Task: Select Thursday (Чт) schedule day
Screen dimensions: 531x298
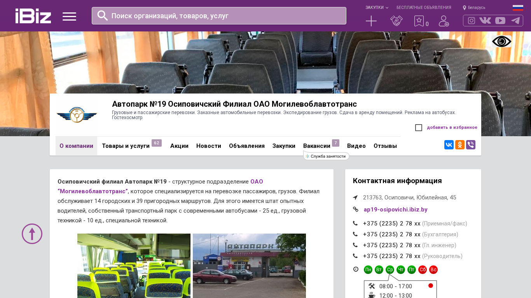Action: click(x=401, y=270)
